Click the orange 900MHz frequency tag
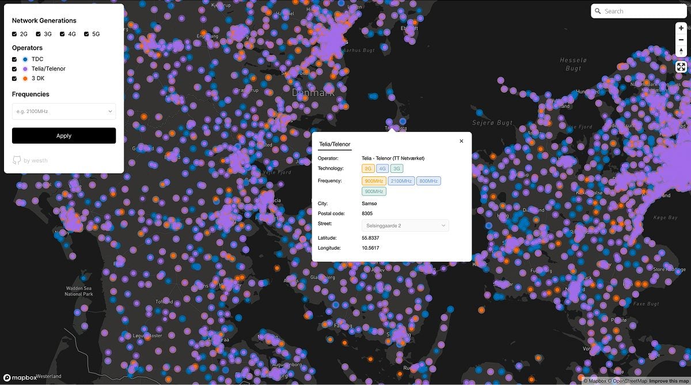 tap(374, 181)
